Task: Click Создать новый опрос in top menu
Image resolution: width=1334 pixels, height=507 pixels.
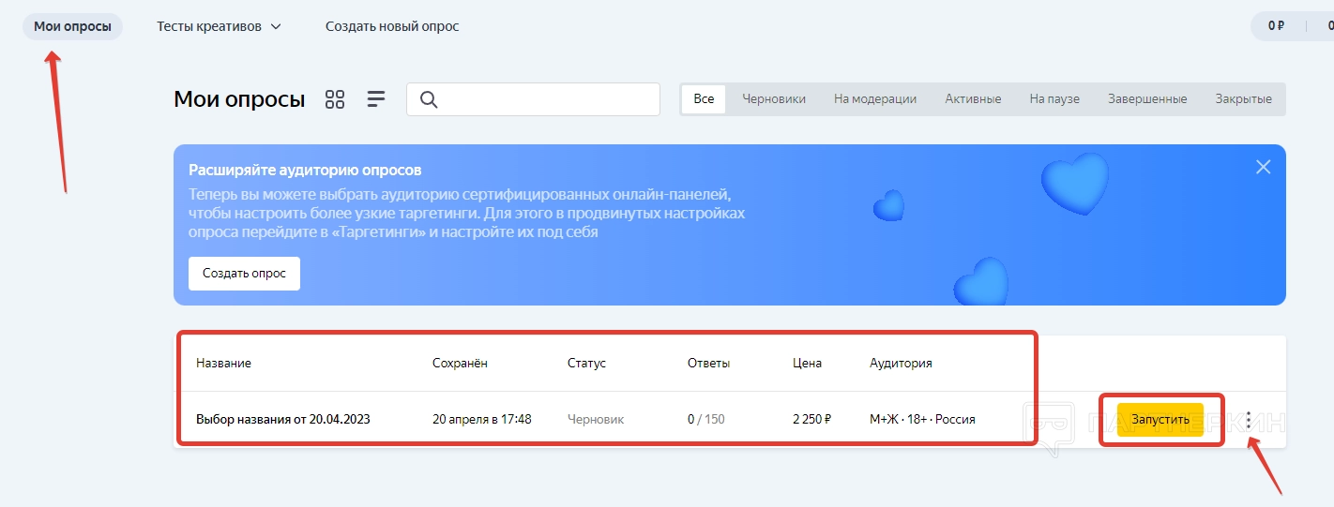Action: [392, 26]
